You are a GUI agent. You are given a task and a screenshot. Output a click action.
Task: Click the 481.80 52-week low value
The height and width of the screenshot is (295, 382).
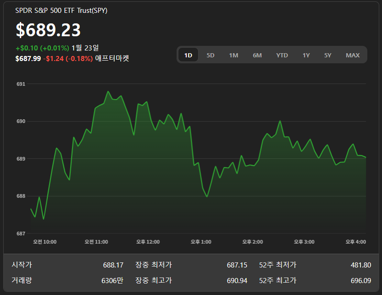361,265
